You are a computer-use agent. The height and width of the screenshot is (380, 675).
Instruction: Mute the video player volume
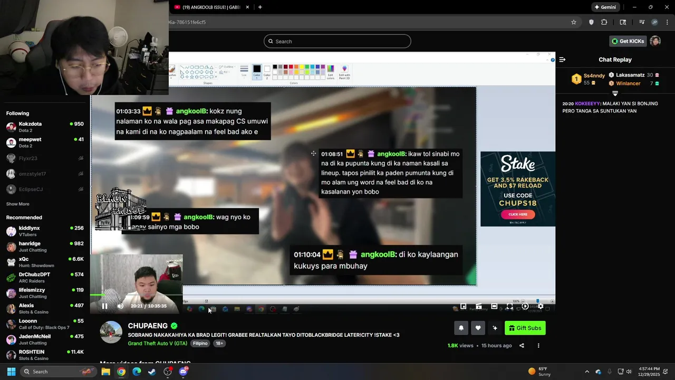point(120,306)
